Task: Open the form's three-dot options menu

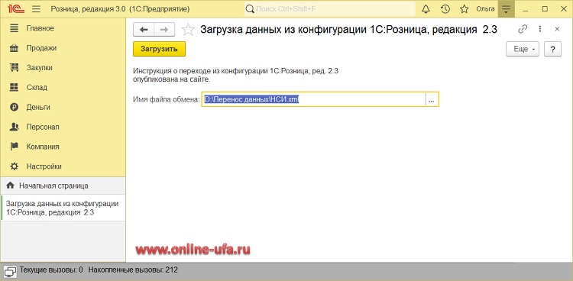Action: click(539, 29)
